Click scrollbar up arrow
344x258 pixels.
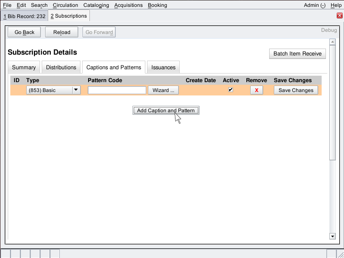332,42
